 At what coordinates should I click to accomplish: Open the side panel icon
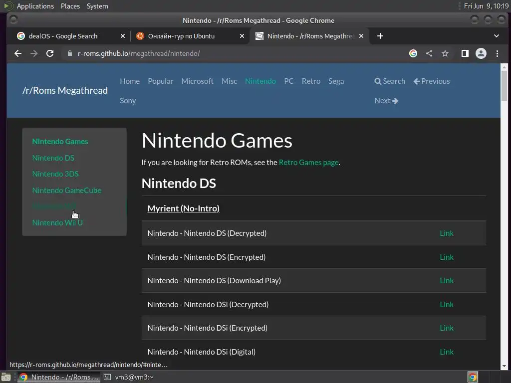click(x=465, y=53)
